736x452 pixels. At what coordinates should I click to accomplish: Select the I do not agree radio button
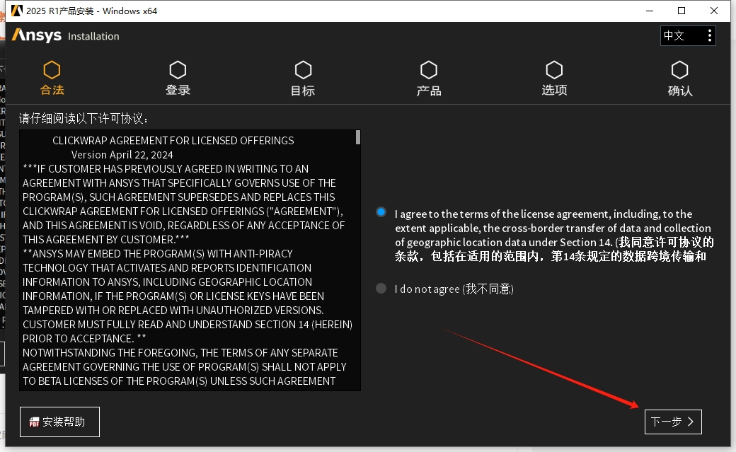[381, 288]
